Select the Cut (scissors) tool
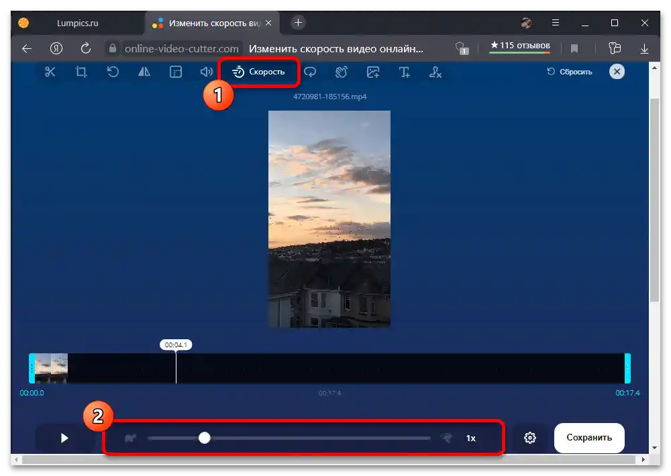This screenshot has height=476, width=671. (50, 72)
